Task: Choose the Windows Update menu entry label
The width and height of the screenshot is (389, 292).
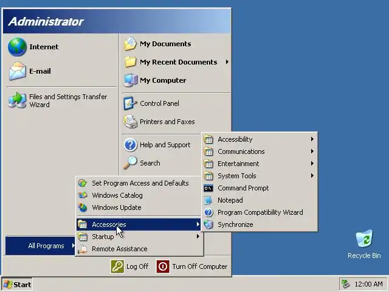Action: (117, 207)
